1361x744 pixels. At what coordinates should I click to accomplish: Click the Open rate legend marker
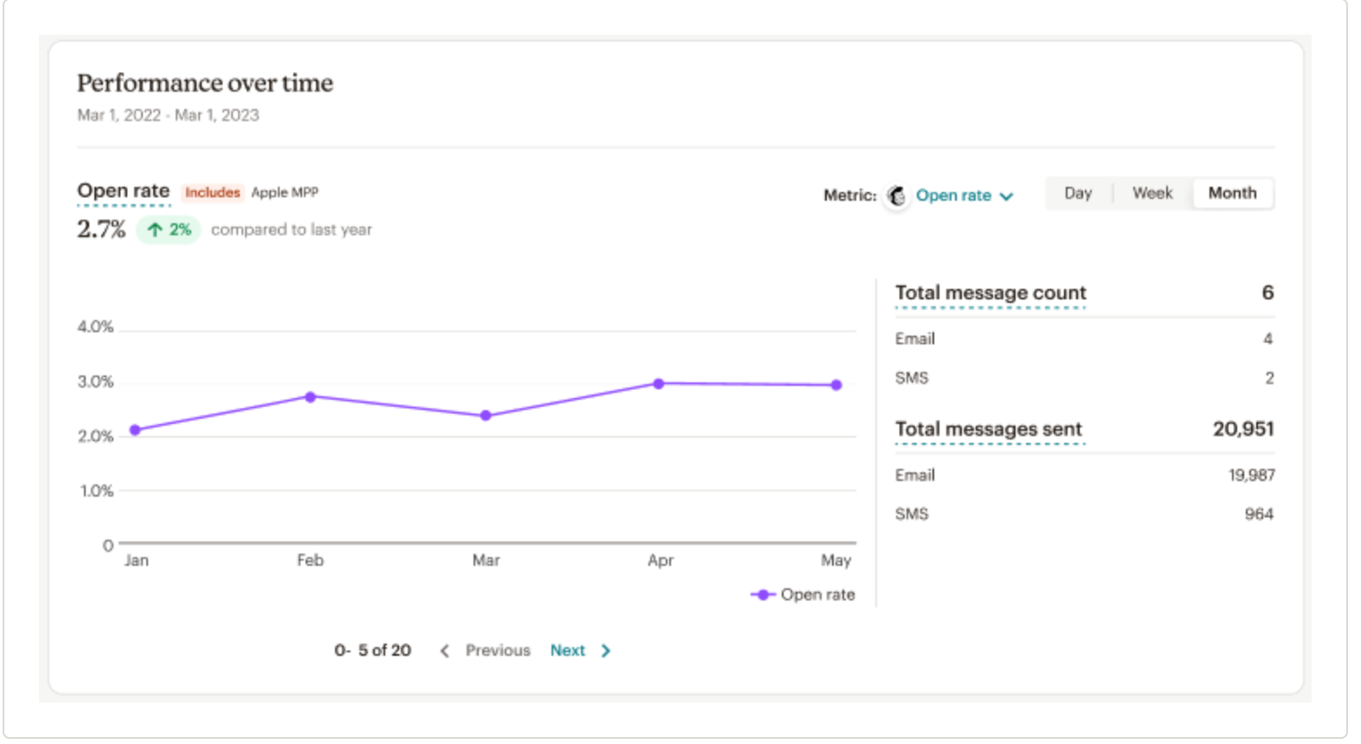coord(762,595)
